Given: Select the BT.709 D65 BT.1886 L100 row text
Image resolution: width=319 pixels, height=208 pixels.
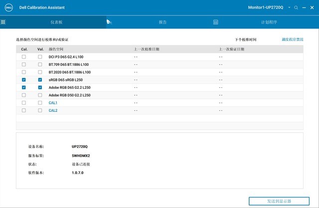Looking at the screenshot, I should pyautogui.click(x=69, y=64).
